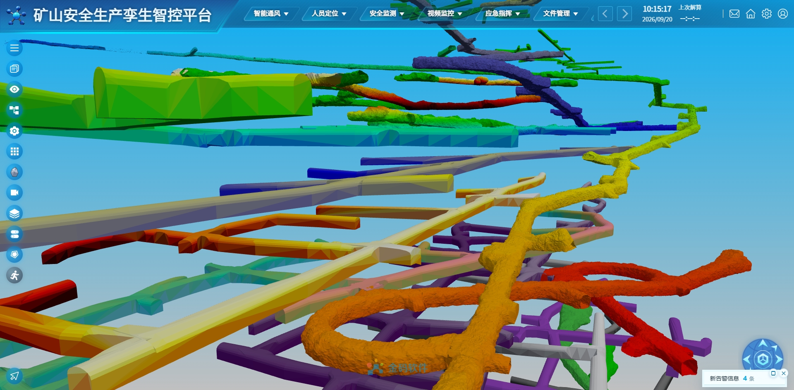
Task: Click the time 10:15:17 in header
Action: click(x=657, y=9)
